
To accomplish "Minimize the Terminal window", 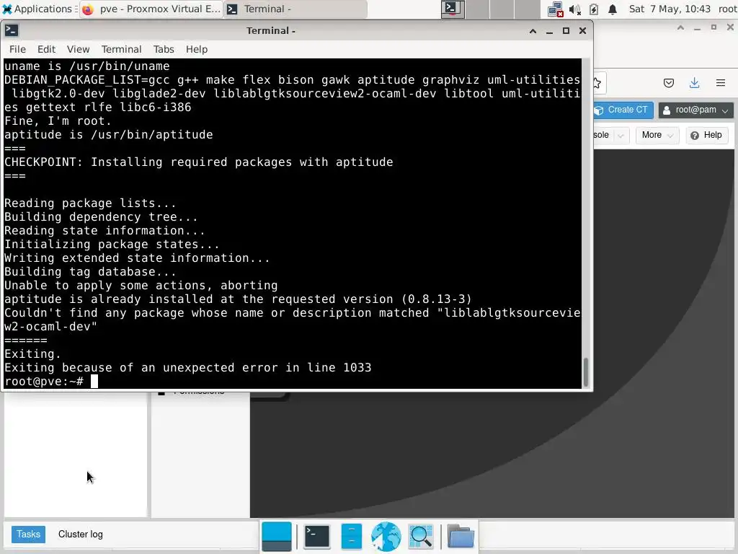I will pyautogui.click(x=549, y=30).
